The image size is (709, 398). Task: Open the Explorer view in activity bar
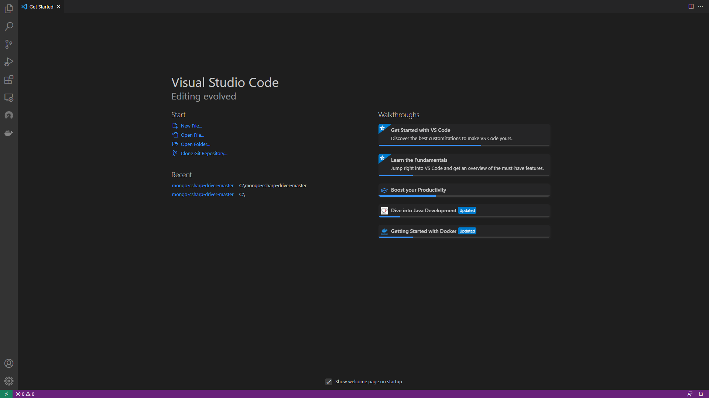pyautogui.click(x=9, y=8)
